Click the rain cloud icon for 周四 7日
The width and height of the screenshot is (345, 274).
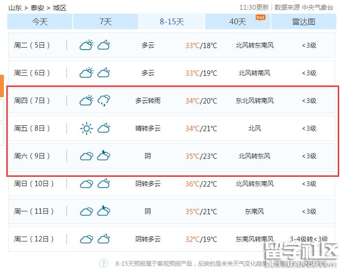tap(104, 101)
